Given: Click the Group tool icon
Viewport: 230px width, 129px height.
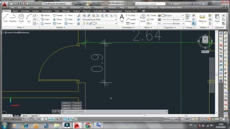Looking at the screenshot, I should (188, 18).
